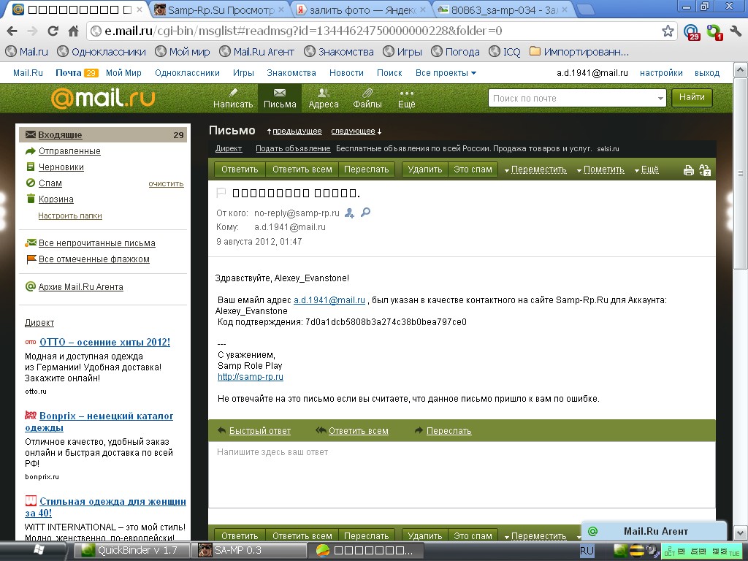The width and height of the screenshot is (748, 561).
Task: Open the Файлы attachments icon
Action: [367, 99]
